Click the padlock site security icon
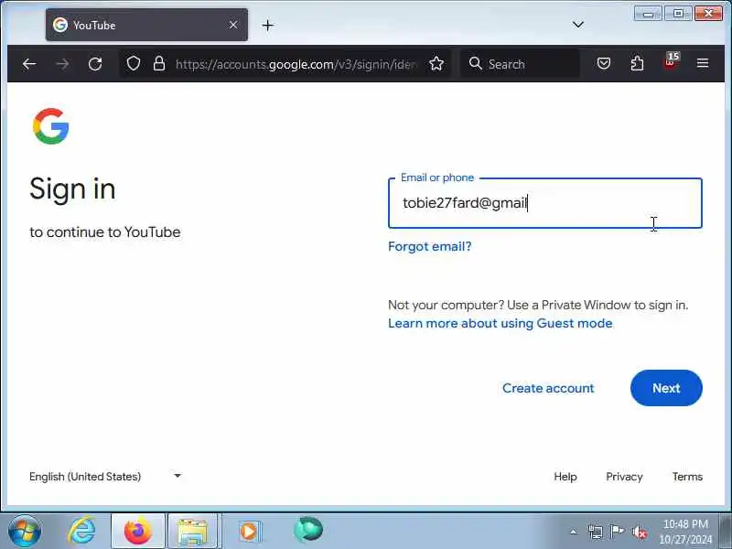 [x=159, y=63]
